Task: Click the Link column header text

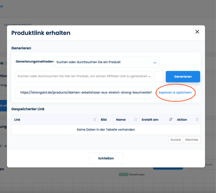Action: click(17, 119)
